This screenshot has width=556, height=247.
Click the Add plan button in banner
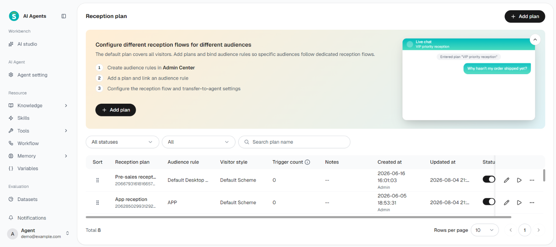click(116, 110)
